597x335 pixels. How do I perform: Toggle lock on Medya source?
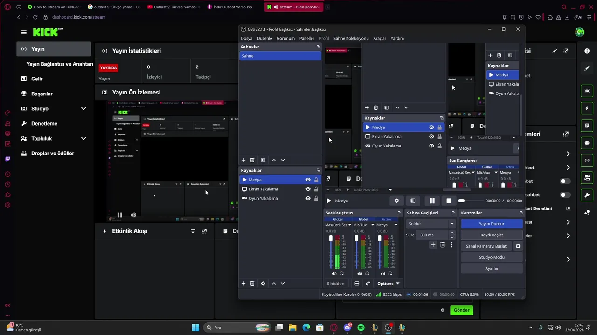[316, 180]
